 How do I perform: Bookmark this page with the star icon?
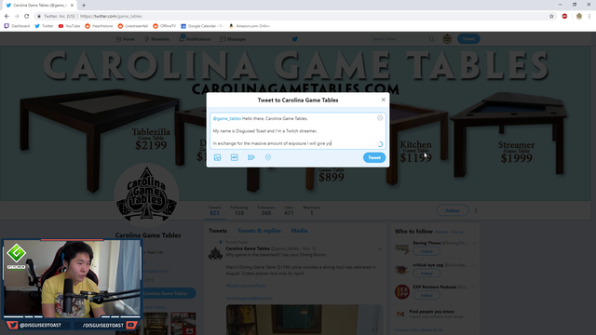[x=551, y=16]
